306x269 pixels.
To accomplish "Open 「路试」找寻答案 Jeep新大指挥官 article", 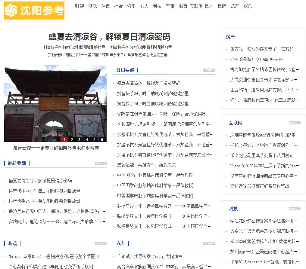I will point(150,257).
